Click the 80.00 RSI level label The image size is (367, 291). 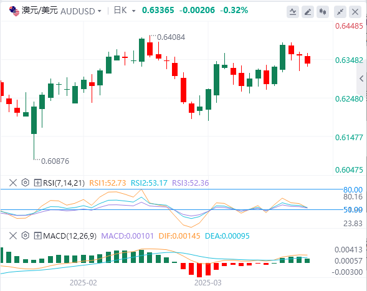[353, 189]
